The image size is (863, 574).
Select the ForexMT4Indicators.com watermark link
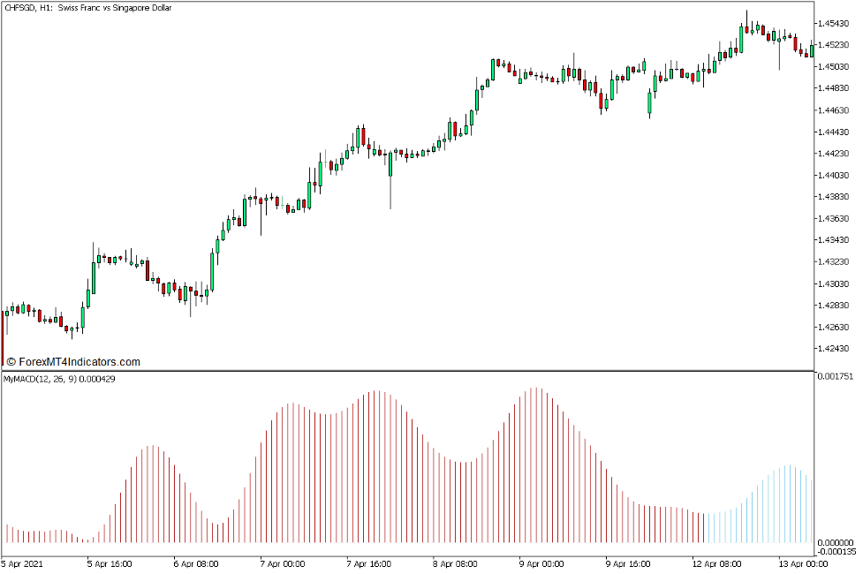(79, 361)
